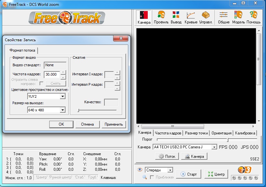Click the FreeTrack logo banner
The height and width of the screenshot is (187, 266).
click(x=67, y=18)
